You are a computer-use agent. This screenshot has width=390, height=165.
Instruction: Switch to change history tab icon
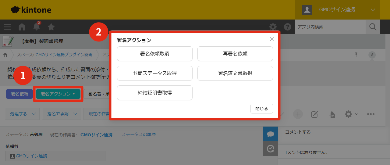271,149
